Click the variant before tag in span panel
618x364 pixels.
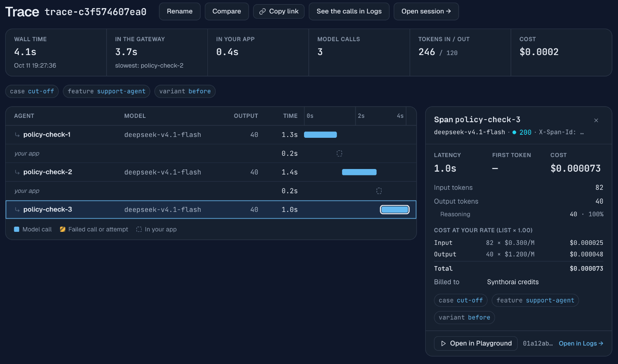pyautogui.click(x=465, y=318)
